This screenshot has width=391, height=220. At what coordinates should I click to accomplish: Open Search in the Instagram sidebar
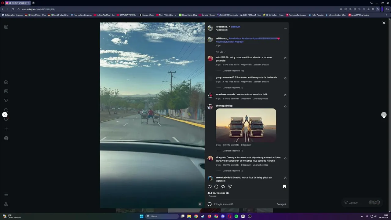click(x=6, y=110)
